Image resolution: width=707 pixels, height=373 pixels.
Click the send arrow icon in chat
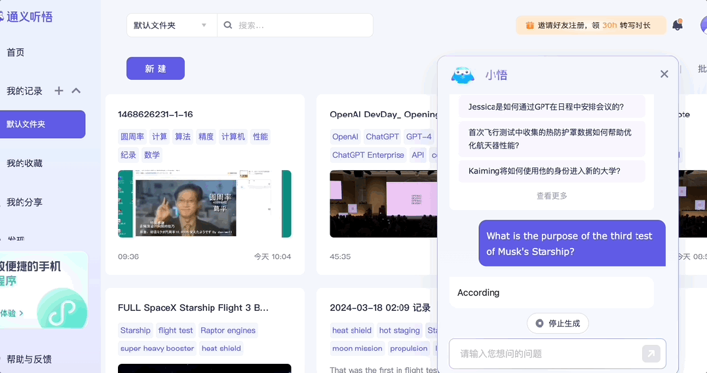click(651, 353)
